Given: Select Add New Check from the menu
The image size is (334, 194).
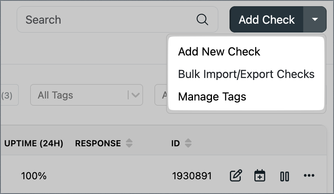Looking at the screenshot, I should coord(219,52).
